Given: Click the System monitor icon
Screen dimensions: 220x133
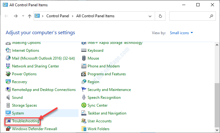Looking at the screenshot, I should click(8, 113).
